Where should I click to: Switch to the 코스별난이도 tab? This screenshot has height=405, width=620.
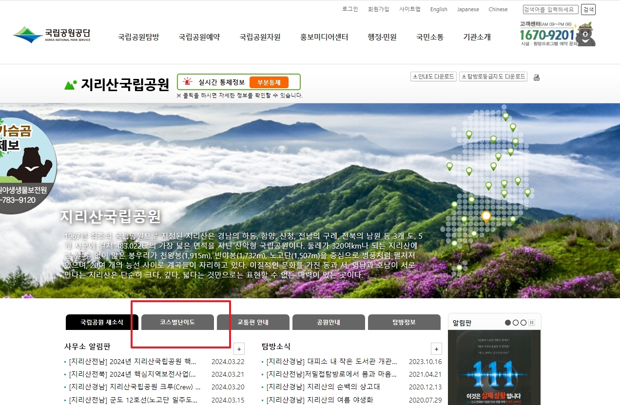point(177,322)
